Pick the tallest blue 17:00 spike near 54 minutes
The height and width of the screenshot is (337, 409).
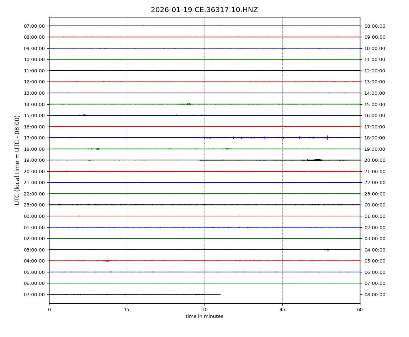pyautogui.click(x=327, y=138)
